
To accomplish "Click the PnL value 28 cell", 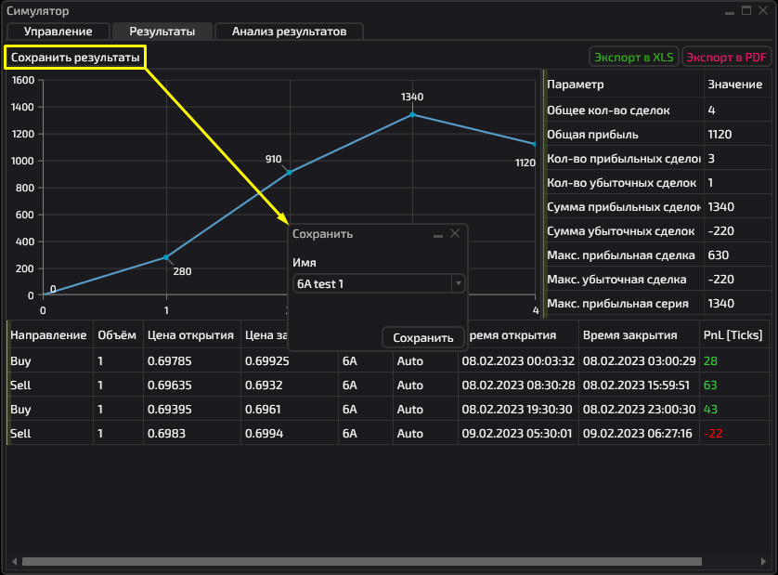I will pyautogui.click(x=733, y=361).
